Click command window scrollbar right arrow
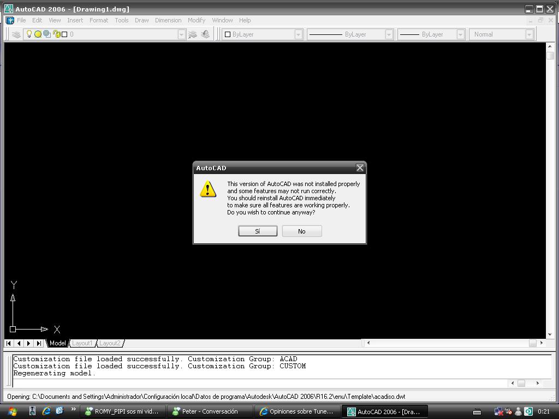The image size is (559, 419). (538, 384)
